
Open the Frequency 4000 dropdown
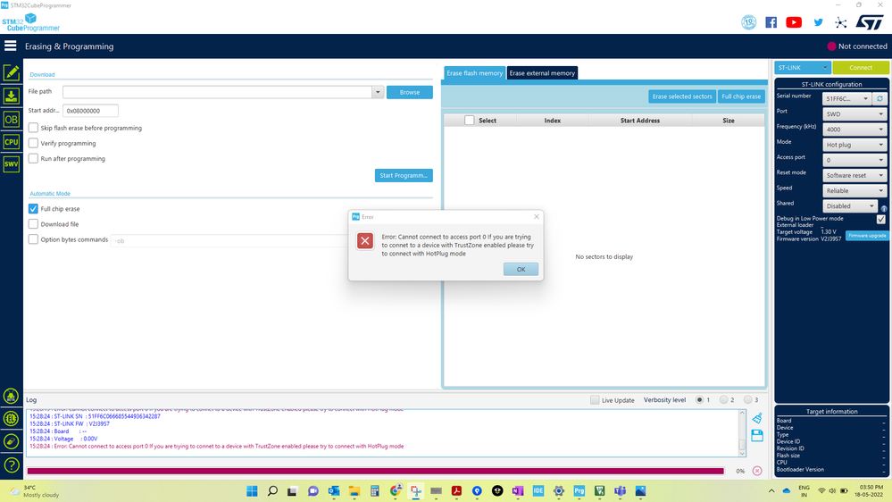[x=855, y=130]
